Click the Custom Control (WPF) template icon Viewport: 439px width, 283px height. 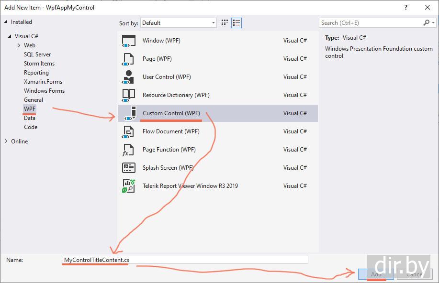(x=130, y=113)
